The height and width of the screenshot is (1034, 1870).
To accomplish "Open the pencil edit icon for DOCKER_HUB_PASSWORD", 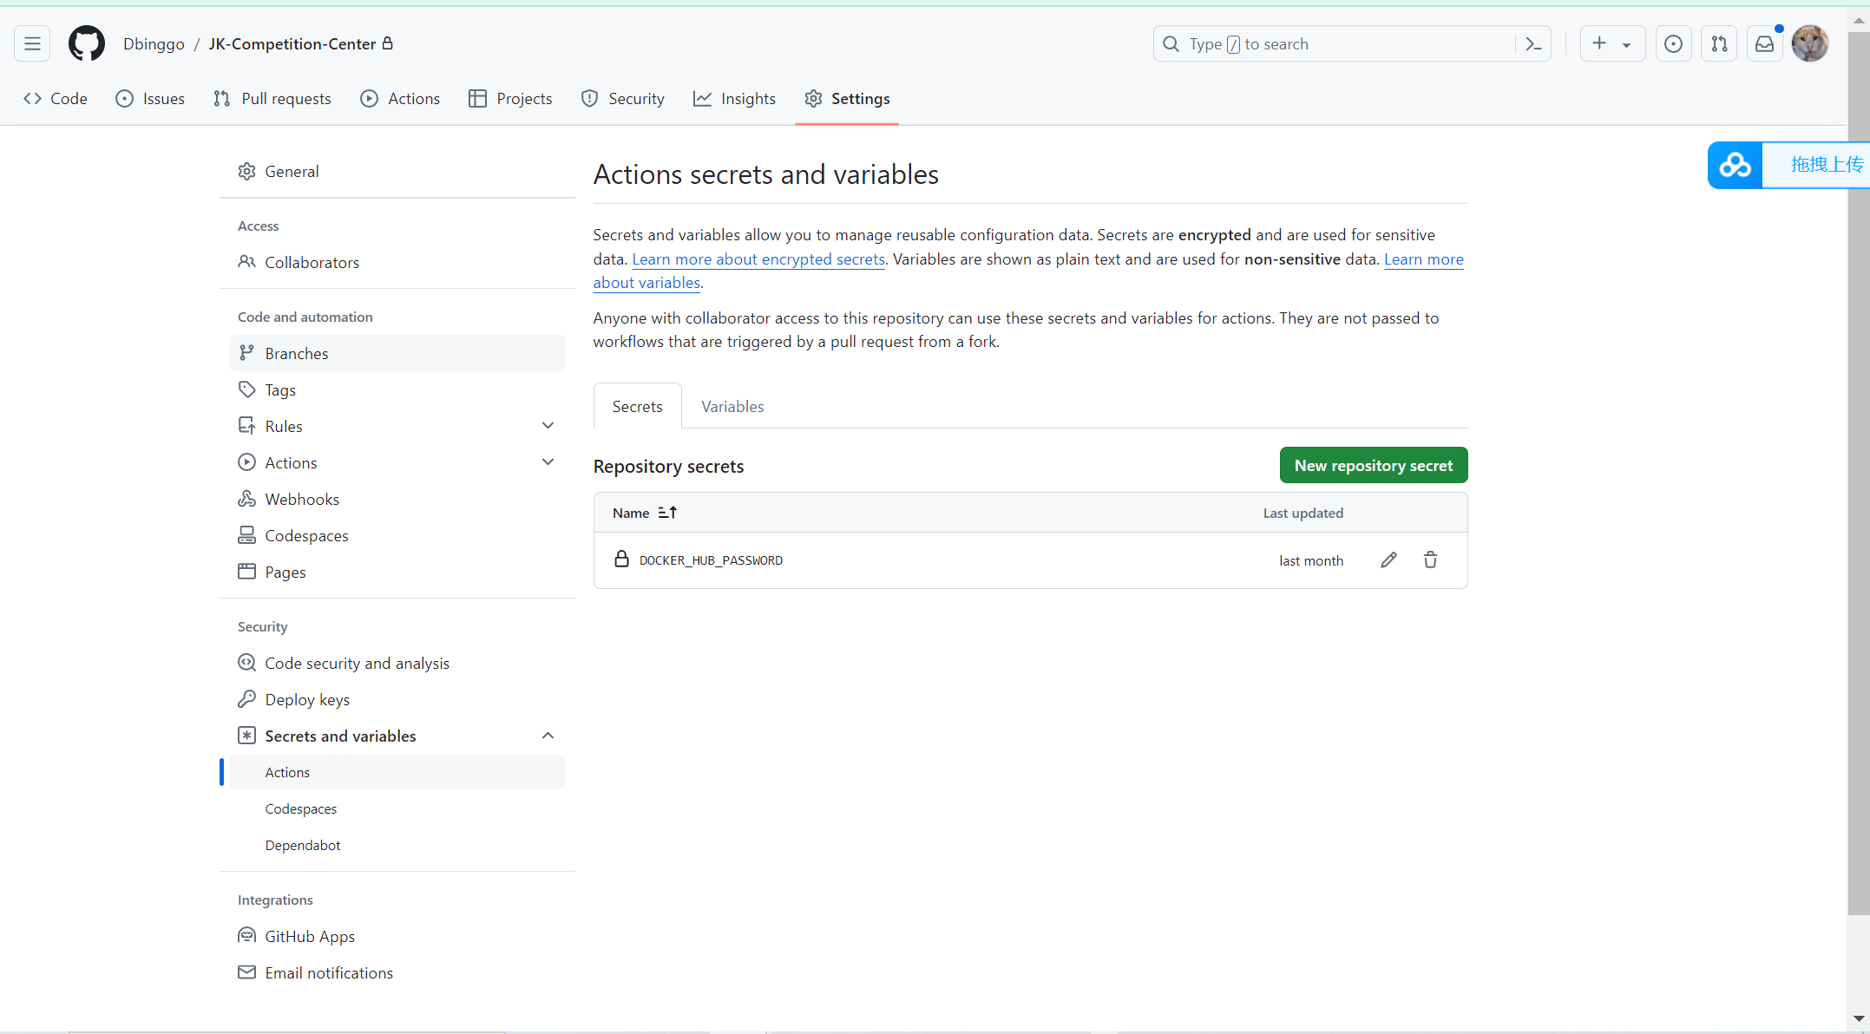I will tap(1388, 560).
